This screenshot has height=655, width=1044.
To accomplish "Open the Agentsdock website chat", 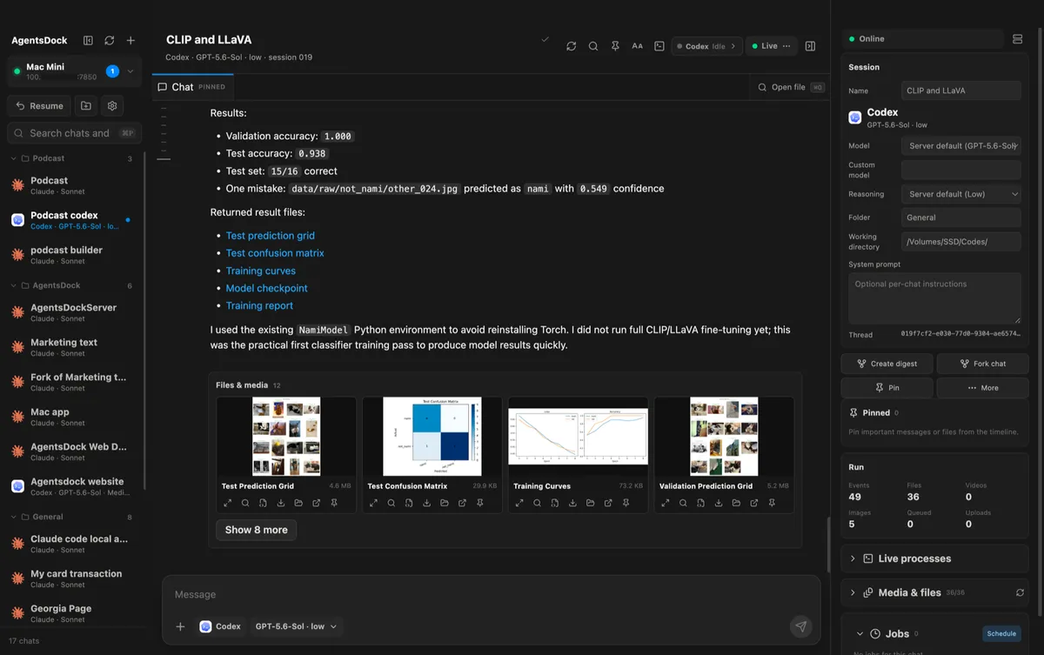I will tap(73, 486).
